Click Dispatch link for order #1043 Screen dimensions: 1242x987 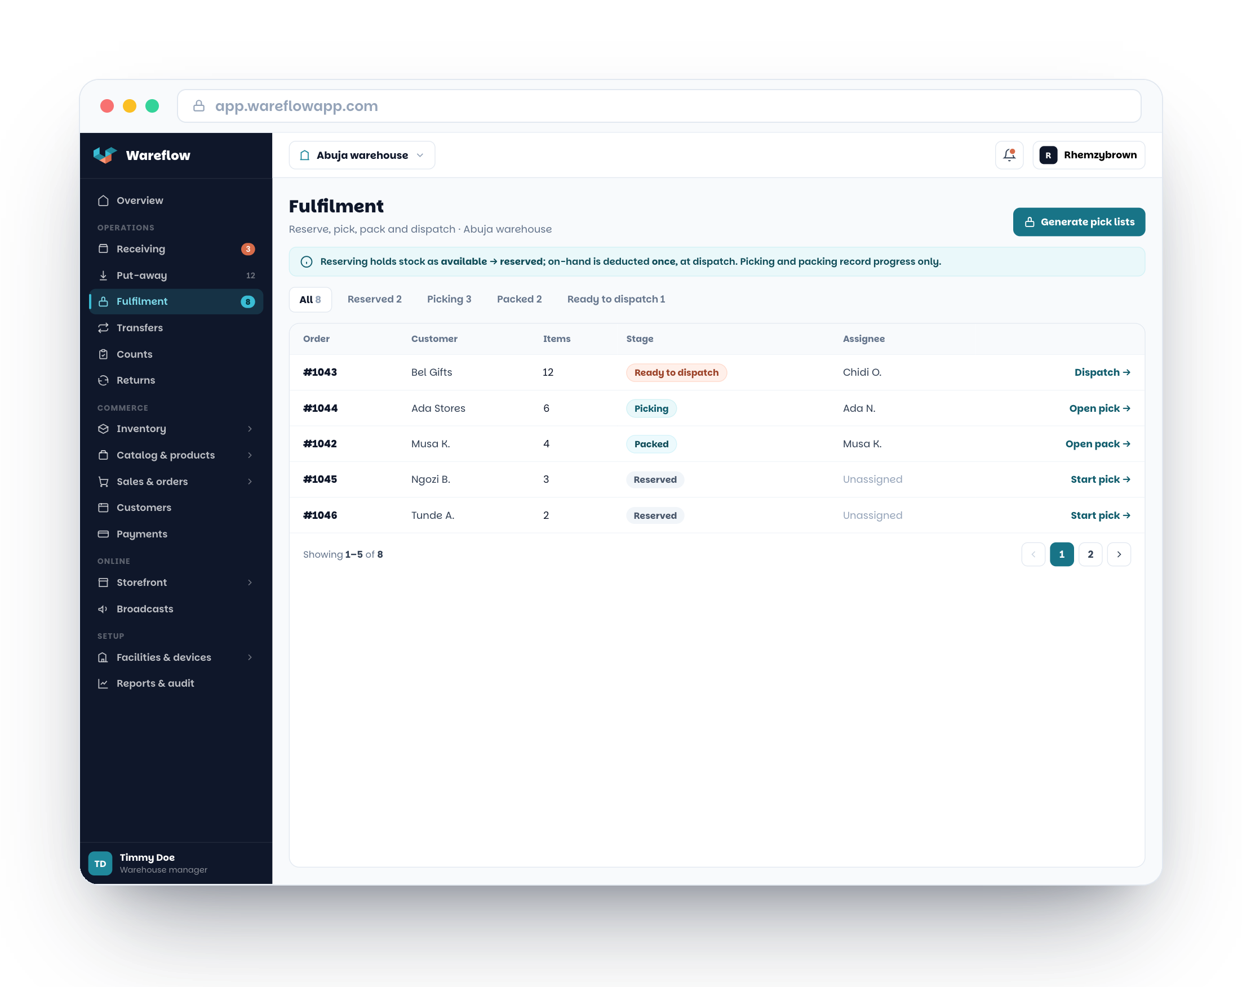click(x=1102, y=372)
